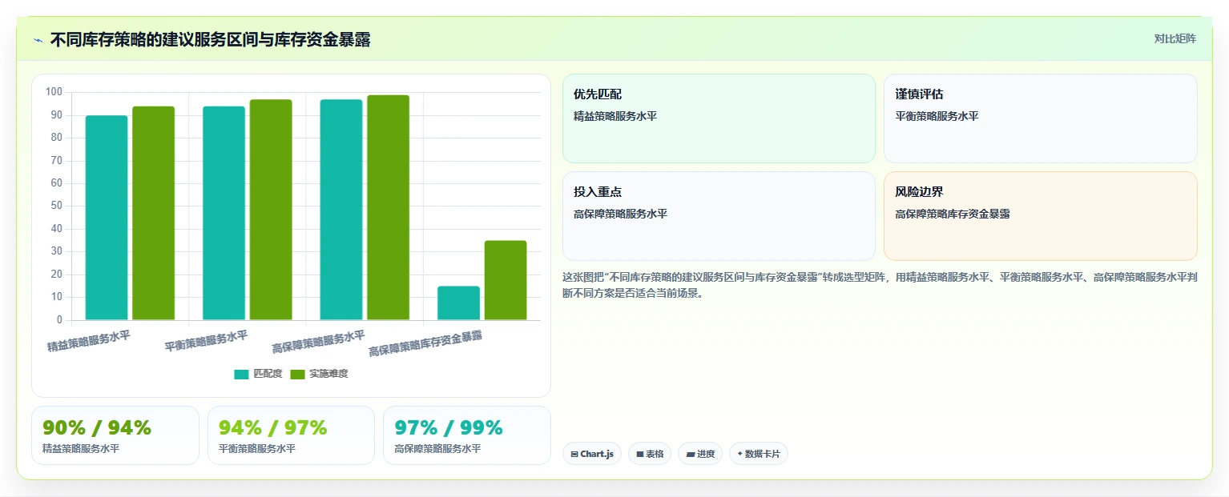Open the 谨慎评估 matrix card
Screen dimensions: 1229x497
[1040, 118]
